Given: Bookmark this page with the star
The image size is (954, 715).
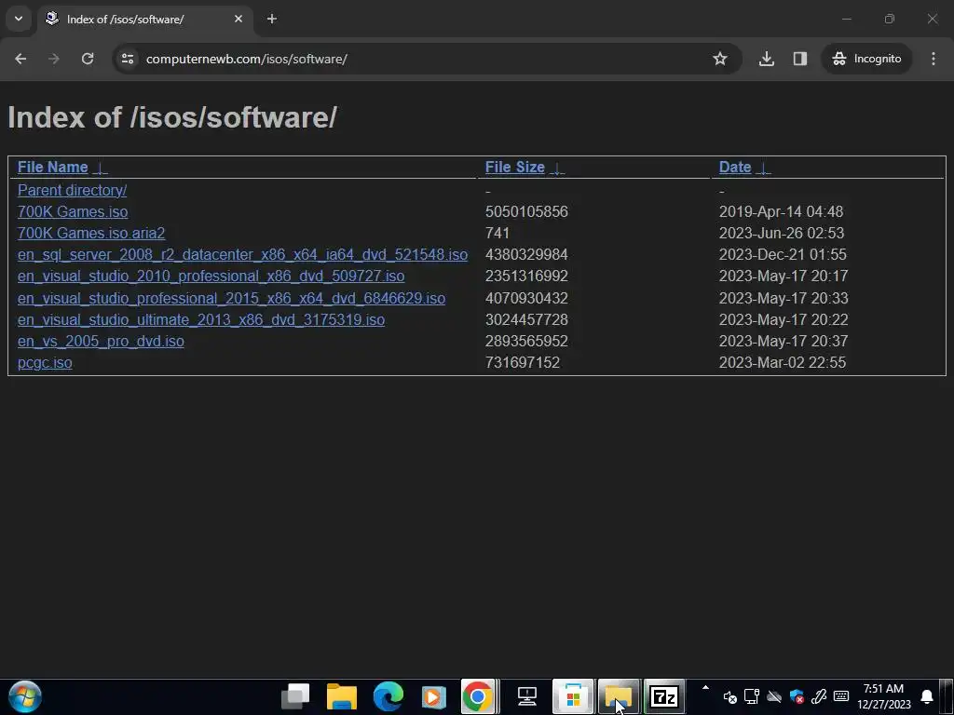Looking at the screenshot, I should (x=720, y=59).
